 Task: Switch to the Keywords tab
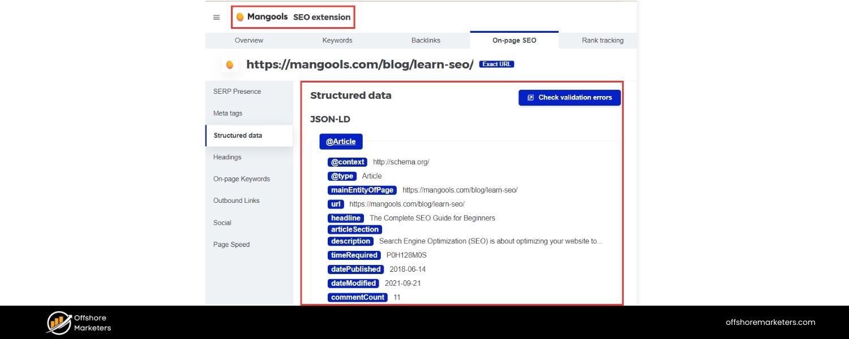point(337,41)
